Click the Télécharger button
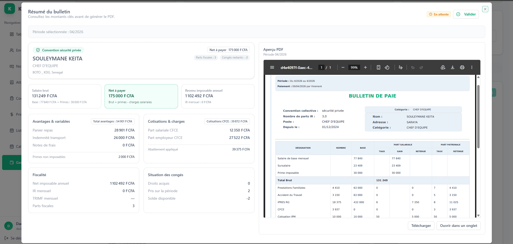 click(x=421, y=226)
